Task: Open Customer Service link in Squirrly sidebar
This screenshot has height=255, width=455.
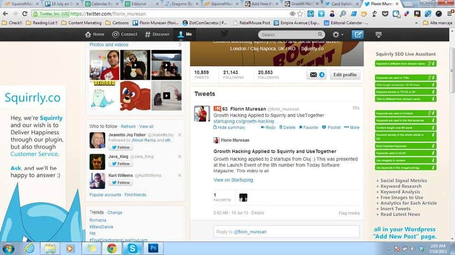Action: pyautogui.click(x=34, y=154)
